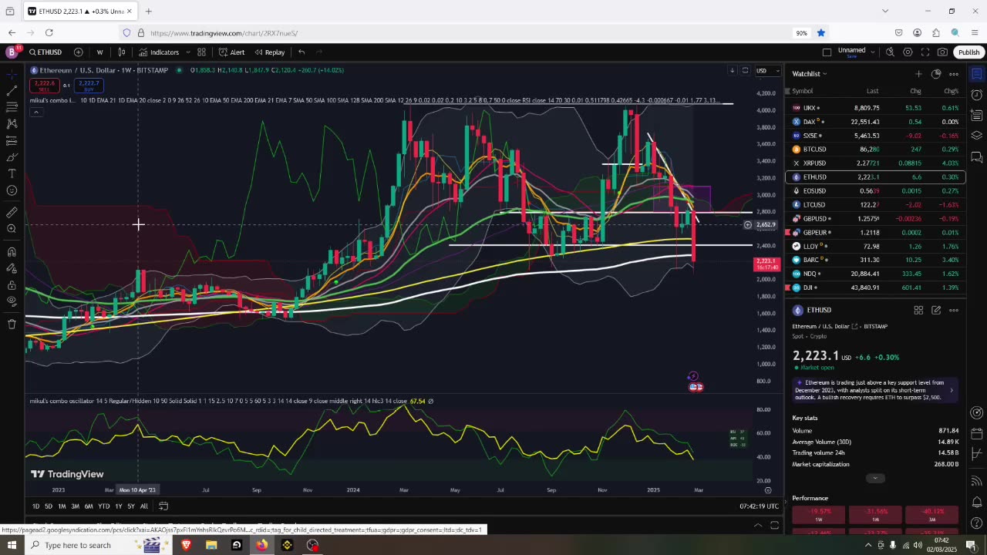987x555 pixels.
Task: Toggle hide all drawings eye icon
Action: click(12, 301)
